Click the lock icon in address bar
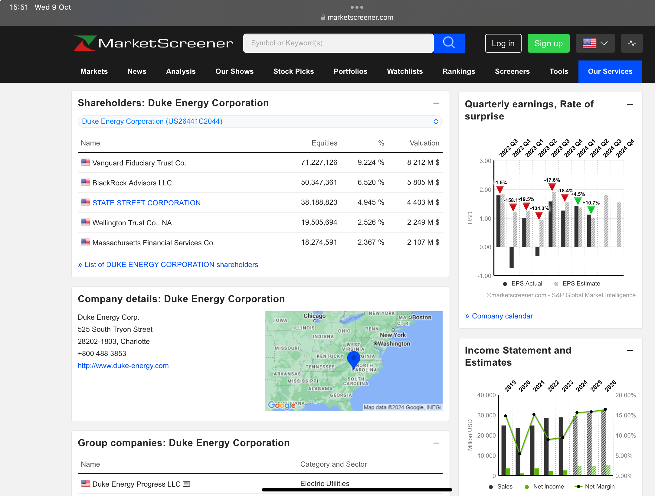This screenshot has height=496, width=655. click(x=323, y=17)
